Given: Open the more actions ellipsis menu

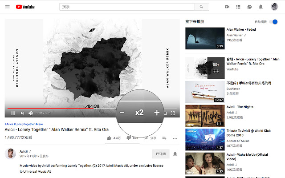Looking at the screenshot, I should (175, 138).
